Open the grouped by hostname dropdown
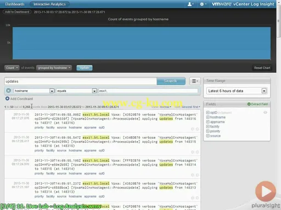The height and width of the screenshot is (210, 281). tap(54, 68)
